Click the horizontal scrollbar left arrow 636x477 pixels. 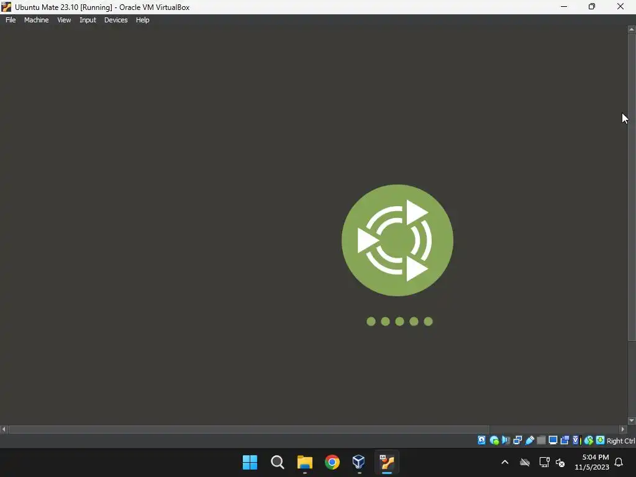coord(4,429)
